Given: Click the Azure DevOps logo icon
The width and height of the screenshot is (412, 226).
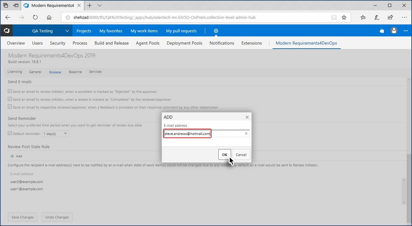Looking at the screenshot, I should [6, 31].
